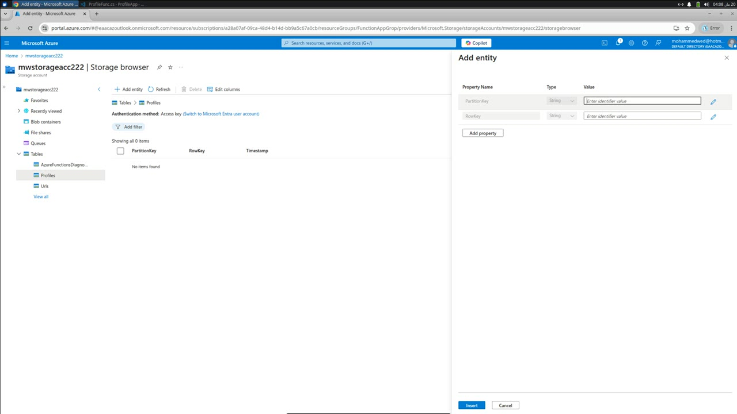Click the Add entity toolbar command
The image size is (737, 414).
point(128,89)
